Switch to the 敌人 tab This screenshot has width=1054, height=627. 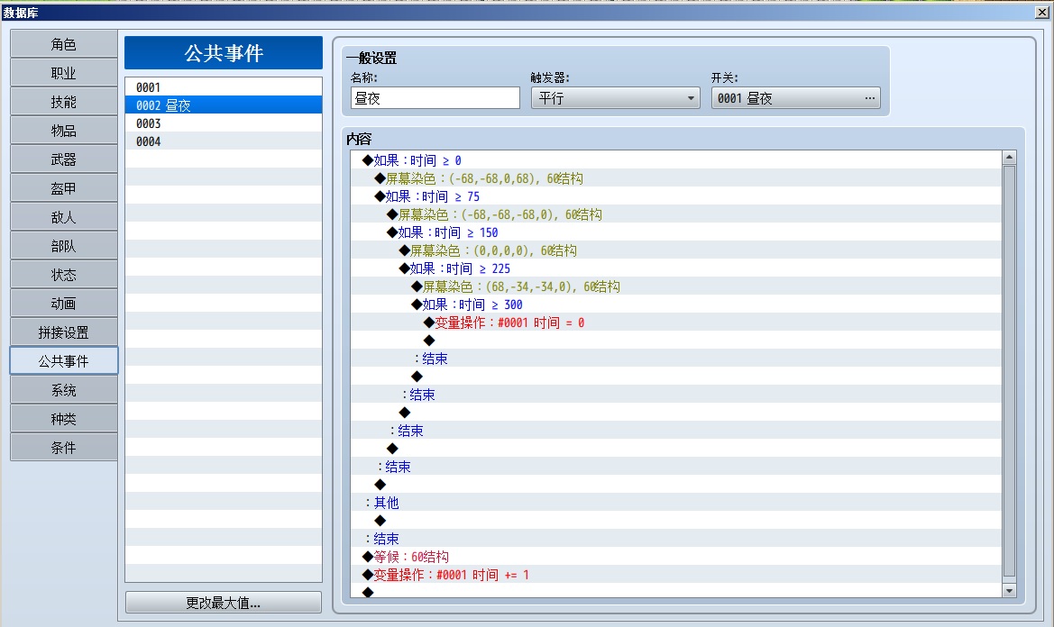click(x=64, y=217)
